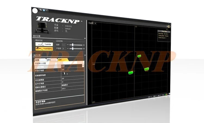Screen dimensions: 204x123
Task: Open the wrench tools icon
Action: click(x=41, y=10)
